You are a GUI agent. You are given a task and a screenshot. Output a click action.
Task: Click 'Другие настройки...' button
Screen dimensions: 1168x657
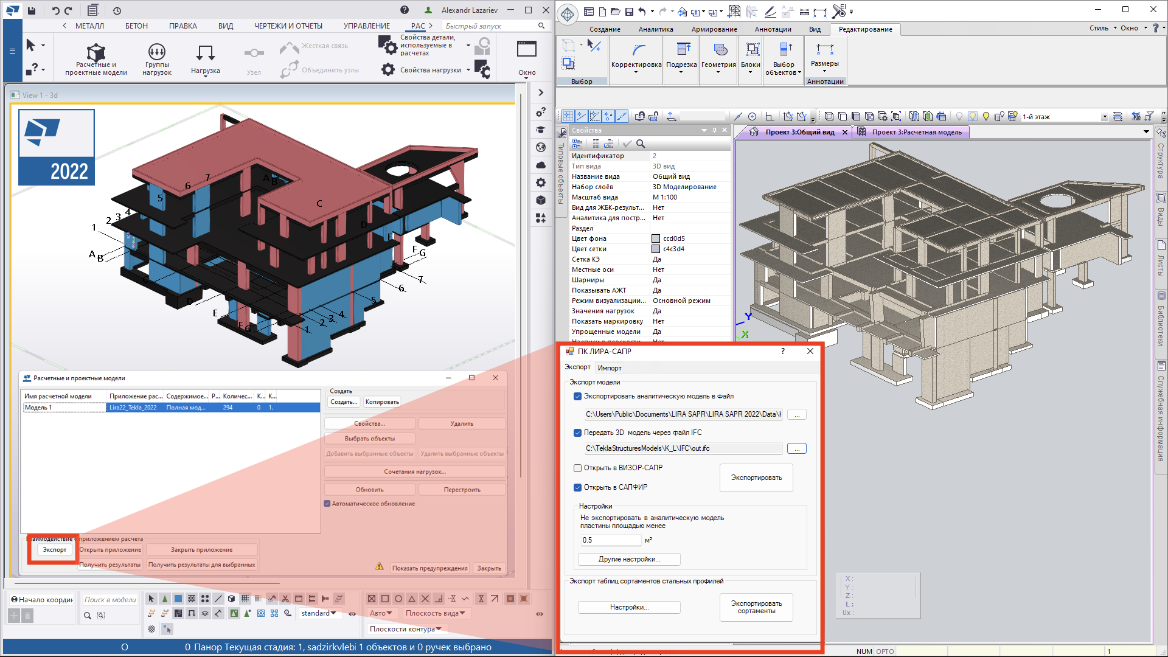629,559
